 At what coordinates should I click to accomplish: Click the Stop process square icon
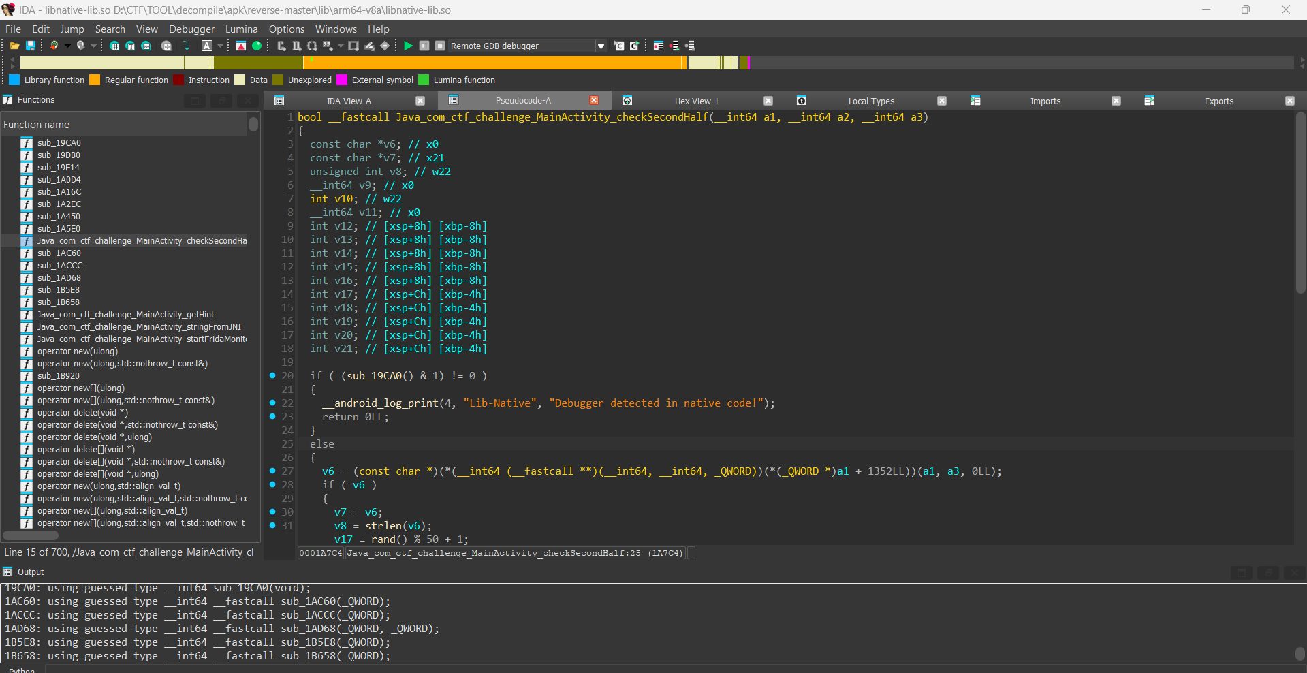click(440, 46)
